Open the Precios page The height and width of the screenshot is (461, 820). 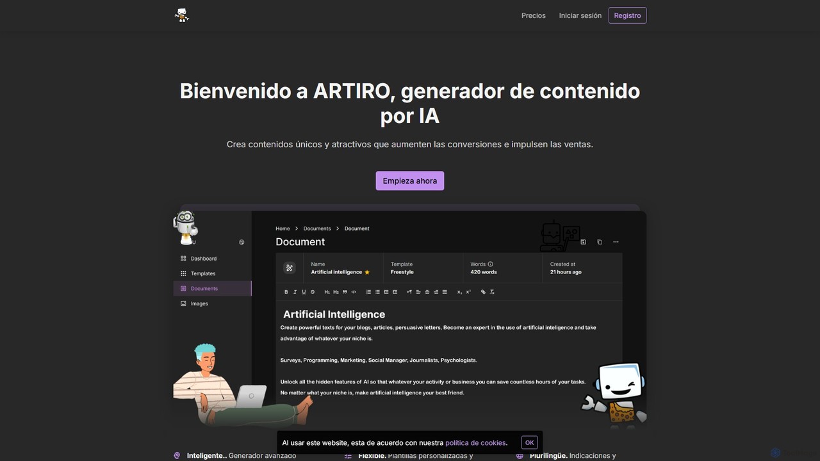(533, 15)
